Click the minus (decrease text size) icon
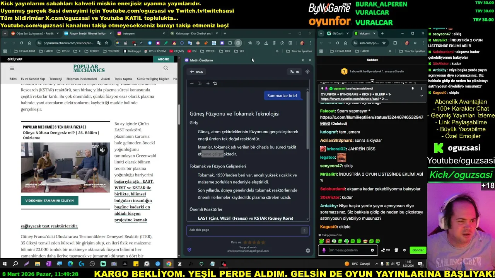Image resolution: width=495 pixels, height=278 pixels. tap(192, 83)
